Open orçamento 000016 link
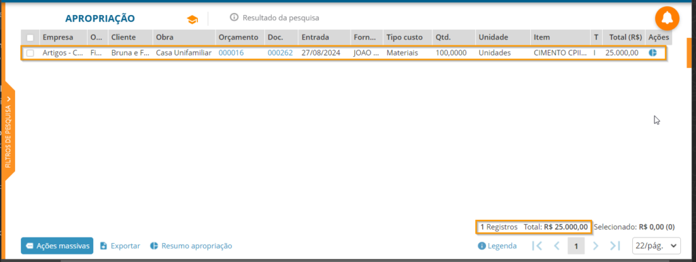The image size is (696, 262). [x=231, y=53]
